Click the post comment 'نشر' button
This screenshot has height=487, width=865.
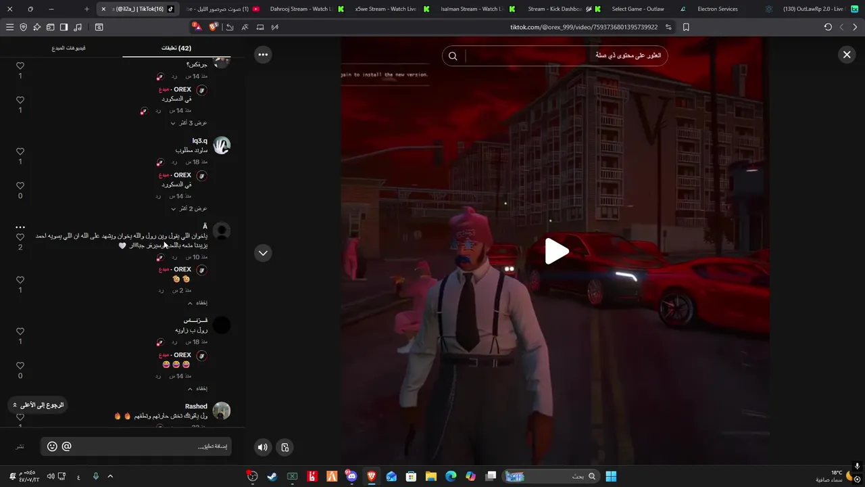20,446
